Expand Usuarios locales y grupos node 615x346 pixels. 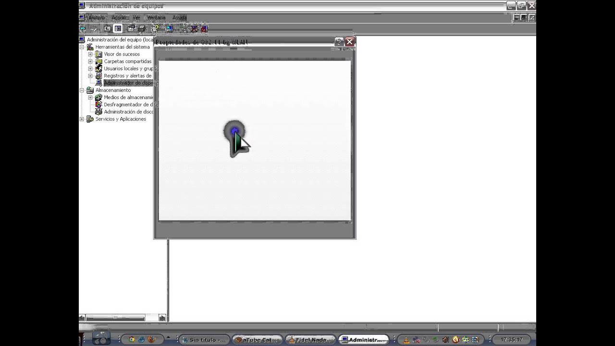coord(90,69)
